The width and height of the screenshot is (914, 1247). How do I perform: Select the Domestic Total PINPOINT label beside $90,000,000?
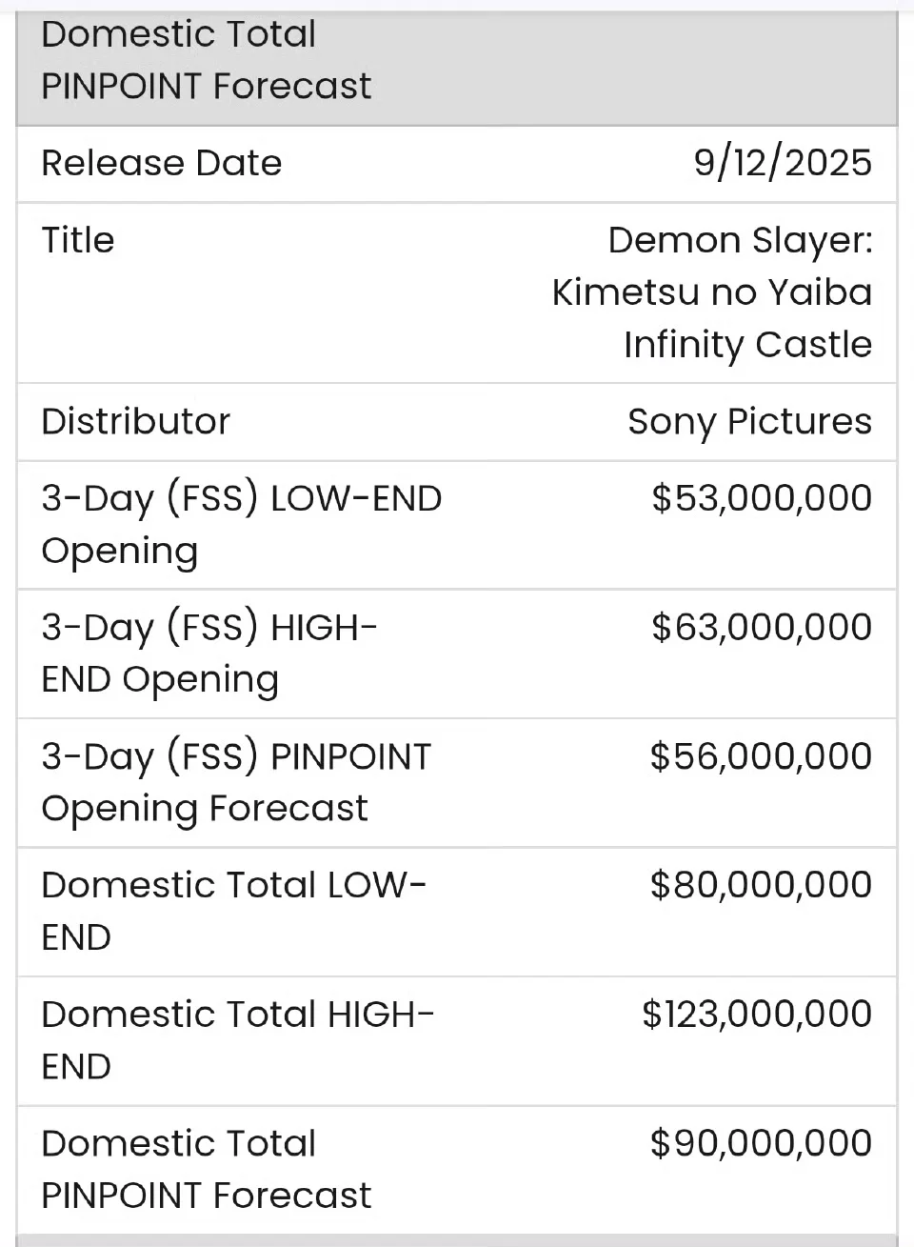click(206, 1169)
